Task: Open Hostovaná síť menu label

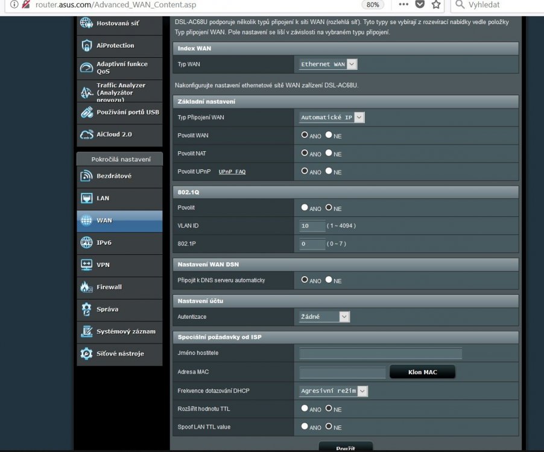Action: (118, 24)
